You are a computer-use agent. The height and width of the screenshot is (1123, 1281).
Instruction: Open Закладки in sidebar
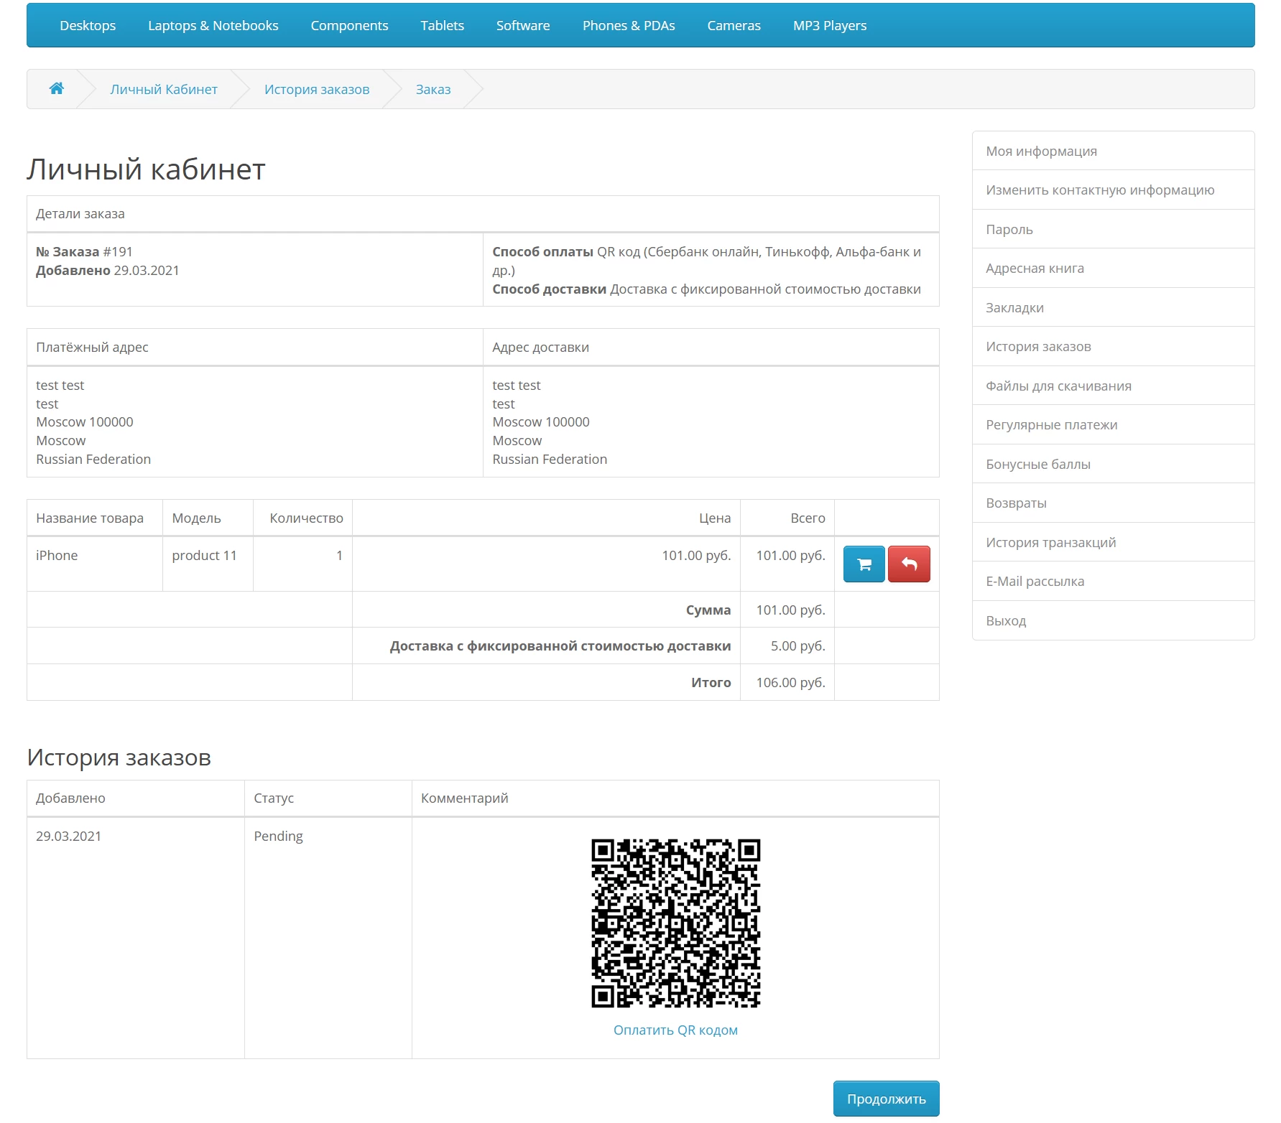(1113, 307)
